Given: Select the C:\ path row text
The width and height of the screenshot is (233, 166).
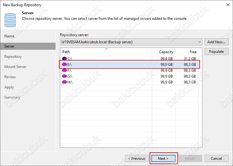Looking at the screenshot, I should (x=70, y=58).
